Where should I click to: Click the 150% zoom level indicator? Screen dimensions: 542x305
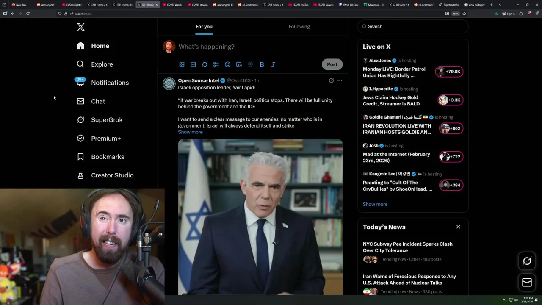coord(455,14)
